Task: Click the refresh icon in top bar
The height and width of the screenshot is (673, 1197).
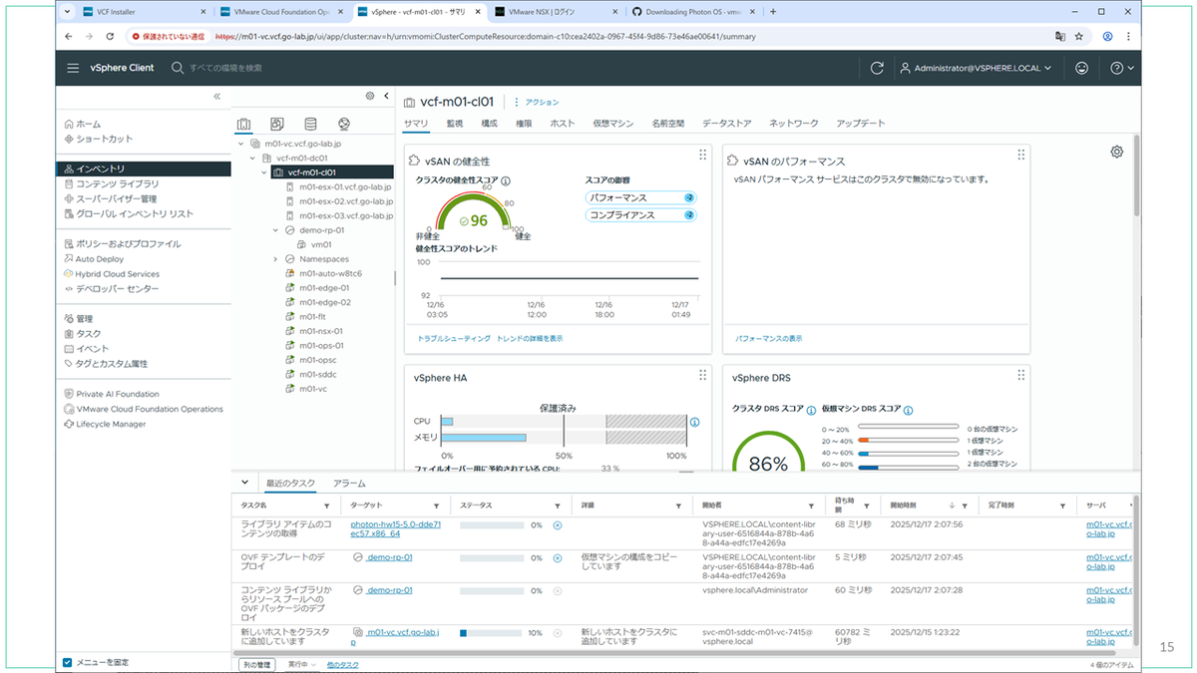Action: [x=877, y=68]
